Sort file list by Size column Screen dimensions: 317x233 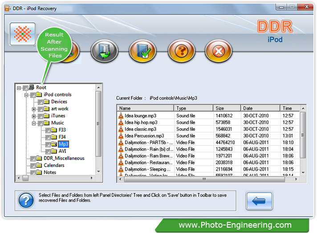point(227,108)
